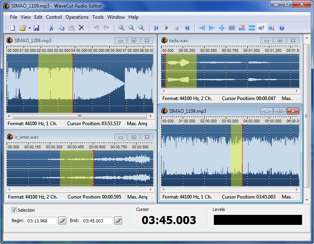Click the Cut scissors icon
This screenshot has height=244, width=314.
51,28
